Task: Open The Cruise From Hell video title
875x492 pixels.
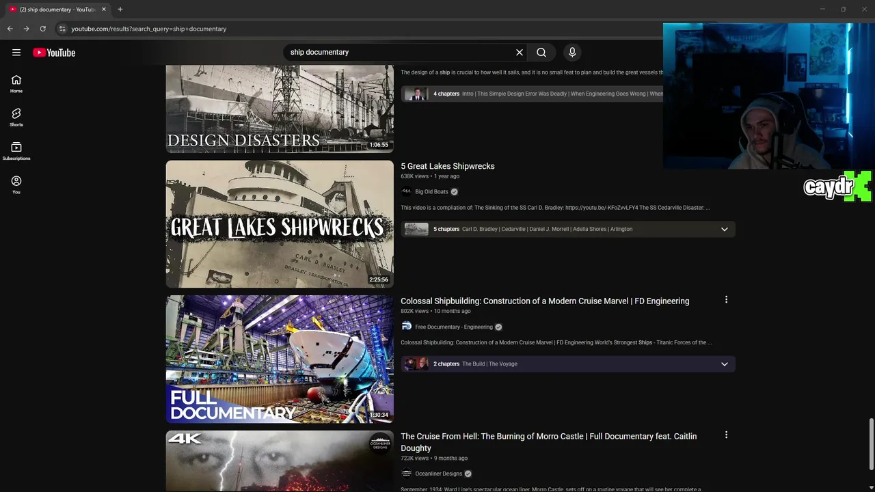Action: pos(549,442)
